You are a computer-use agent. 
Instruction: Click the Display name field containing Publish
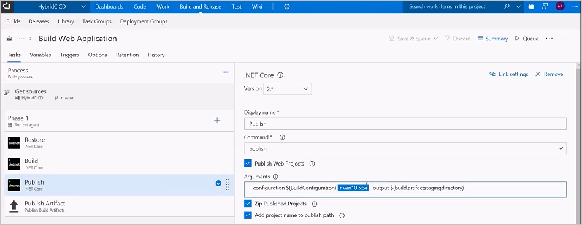405,124
